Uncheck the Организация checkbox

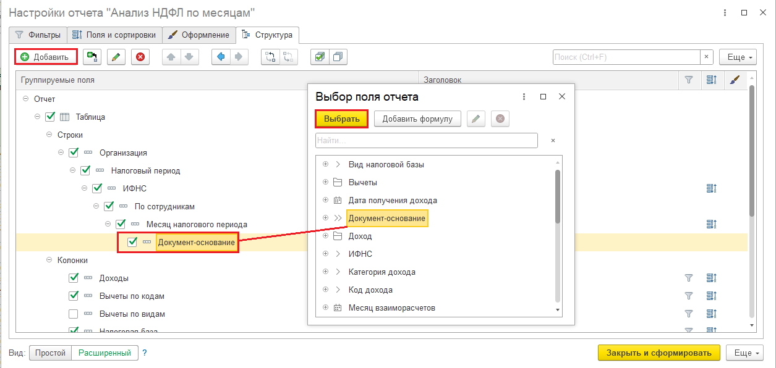74,153
